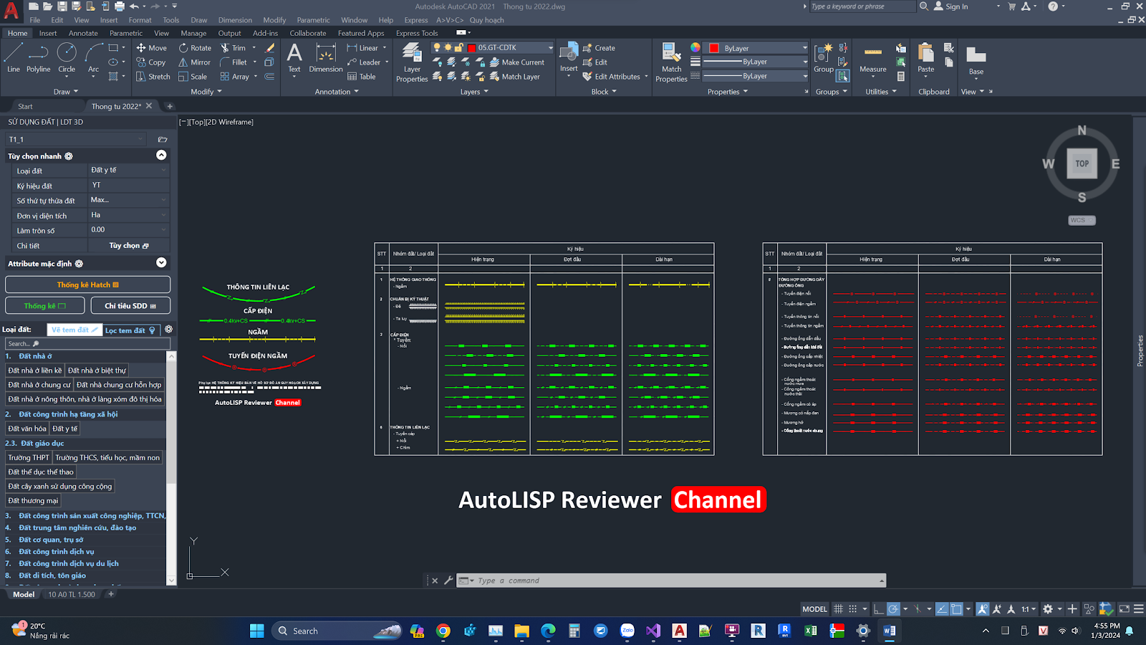Open Microsoft Word from taskbar
Screen dimensions: 1146x645
click(x=890, y=631)
